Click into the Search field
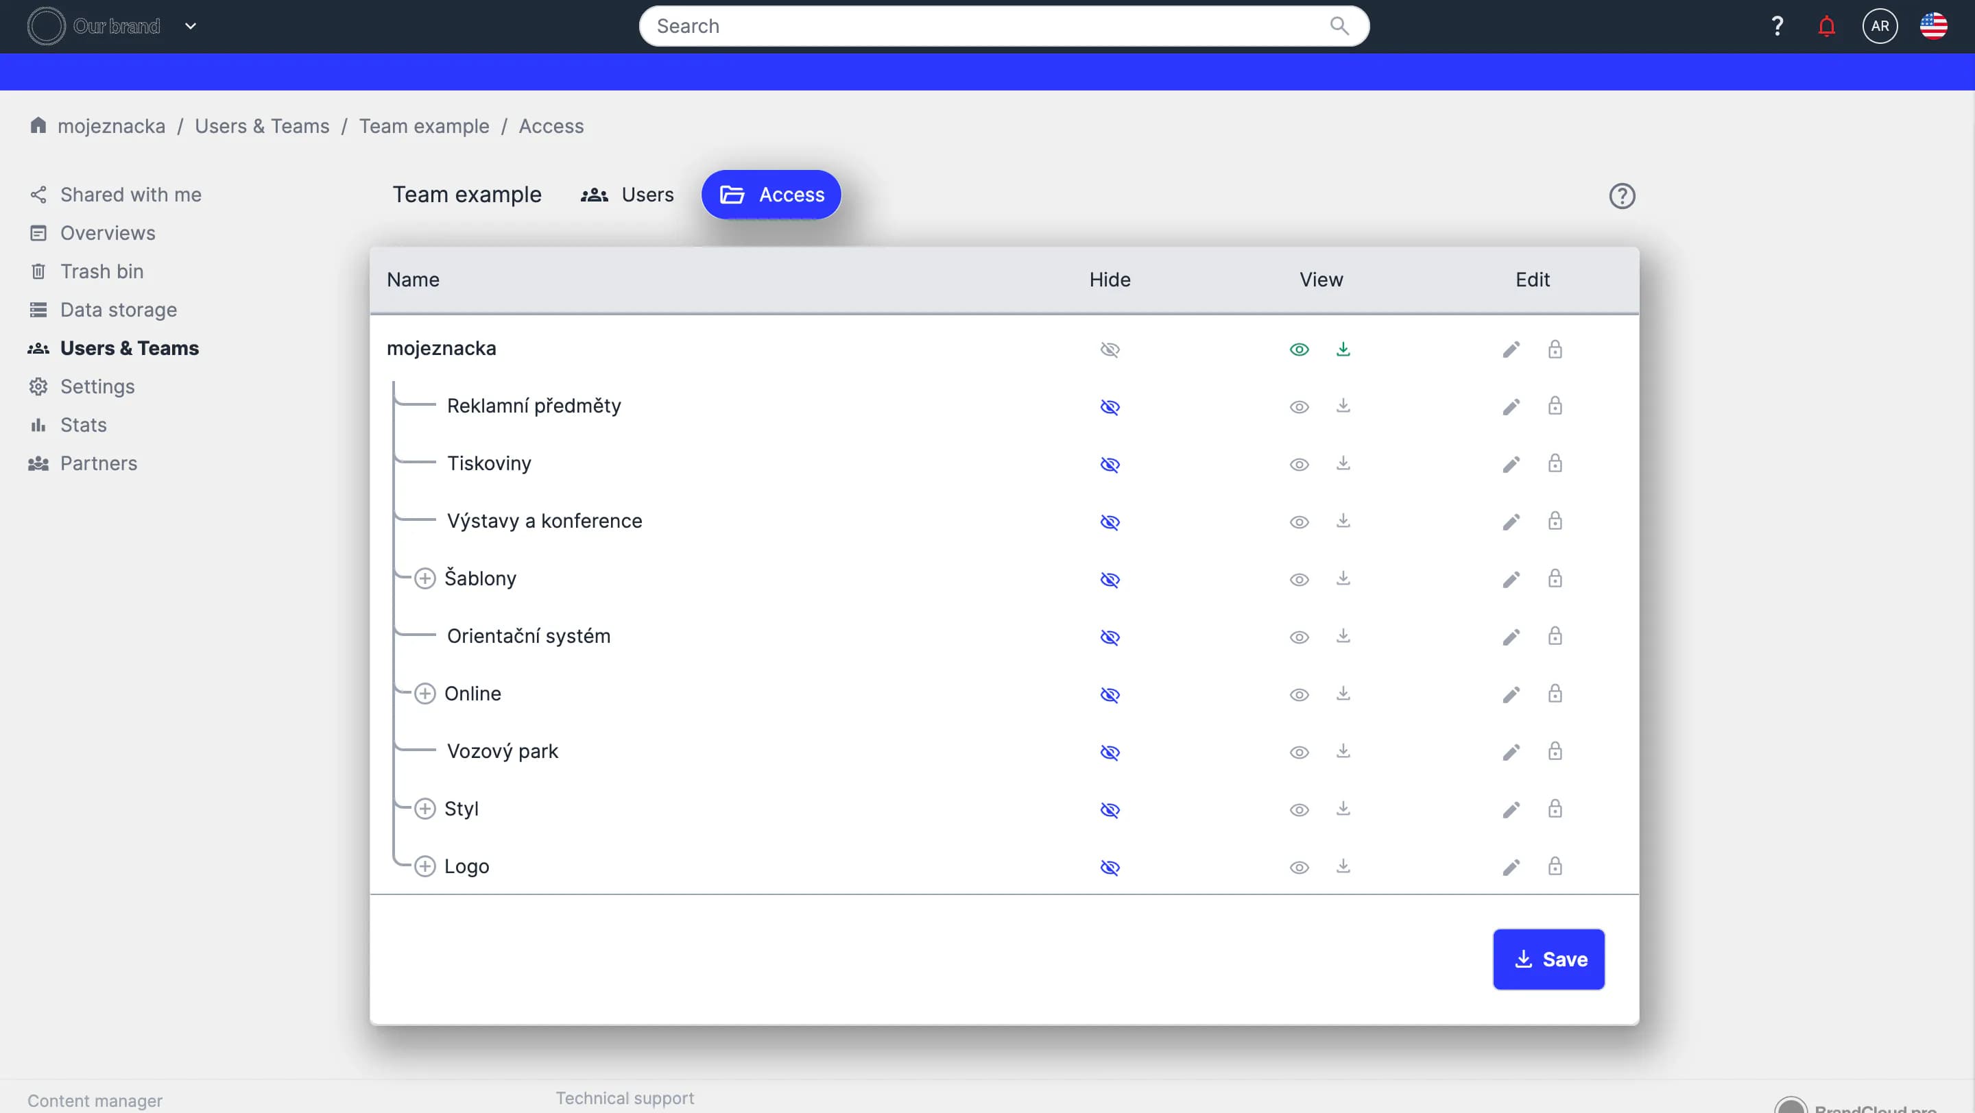 [989, 27]
